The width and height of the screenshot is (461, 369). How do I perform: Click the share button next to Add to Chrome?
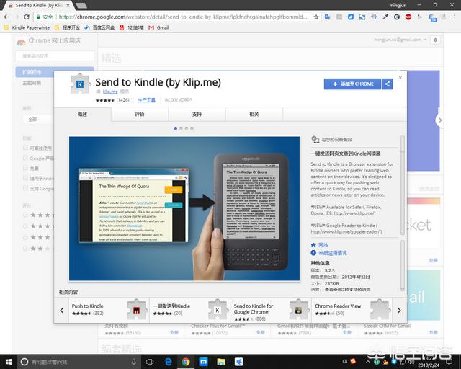(388, 84)
